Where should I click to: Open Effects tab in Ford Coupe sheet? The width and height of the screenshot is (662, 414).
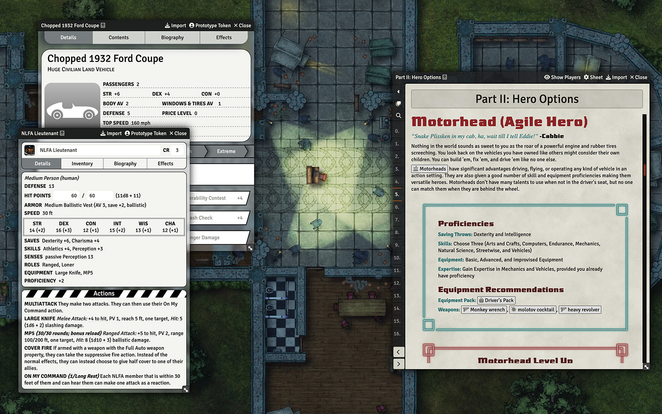pos(224,37)
